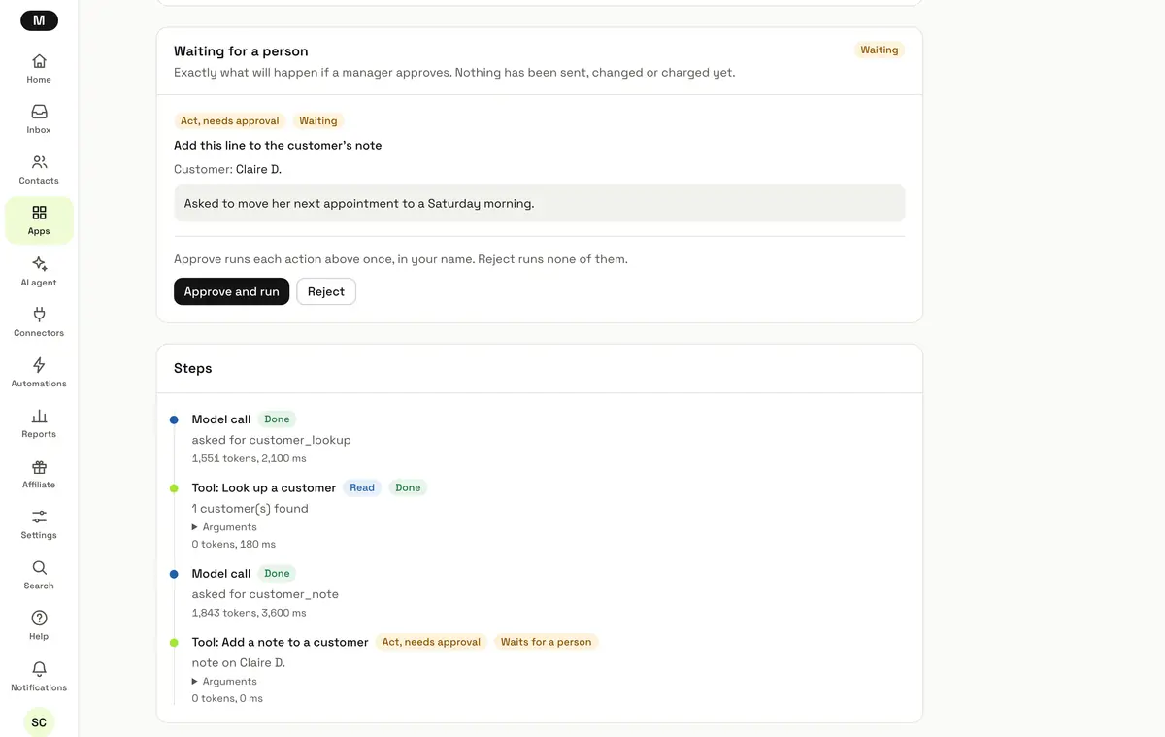This screenshot has width=1165, height=737.
Task: Click the first 'Model call' step title
Action: coord(221,419)
